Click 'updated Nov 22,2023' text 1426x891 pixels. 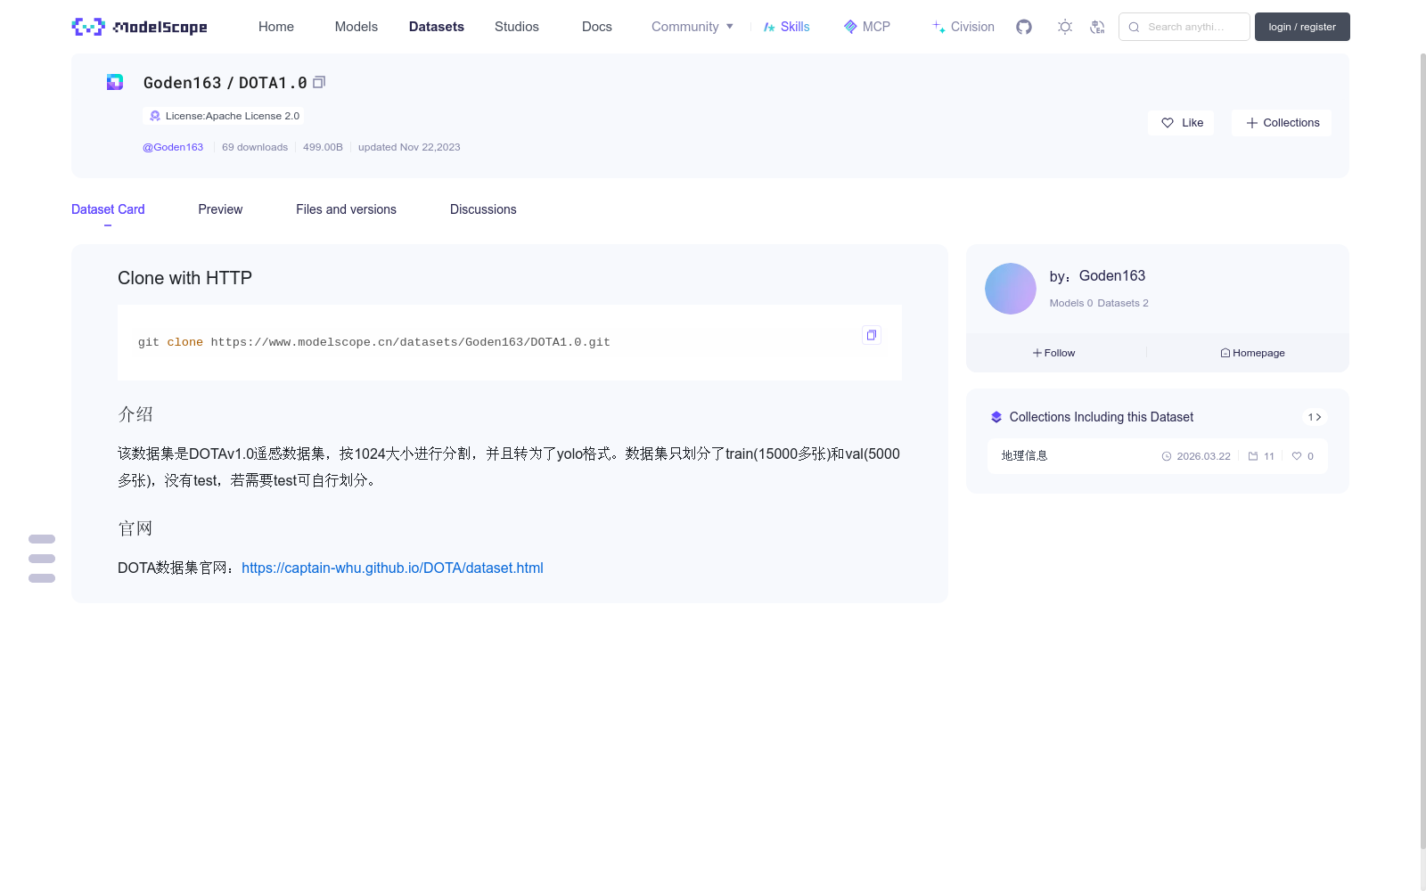[409, 147]
